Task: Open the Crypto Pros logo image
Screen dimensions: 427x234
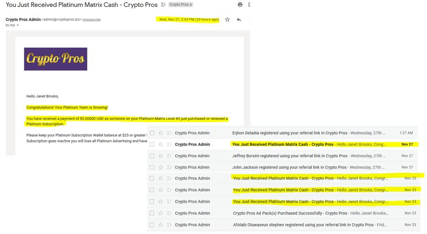Action: 55,59
